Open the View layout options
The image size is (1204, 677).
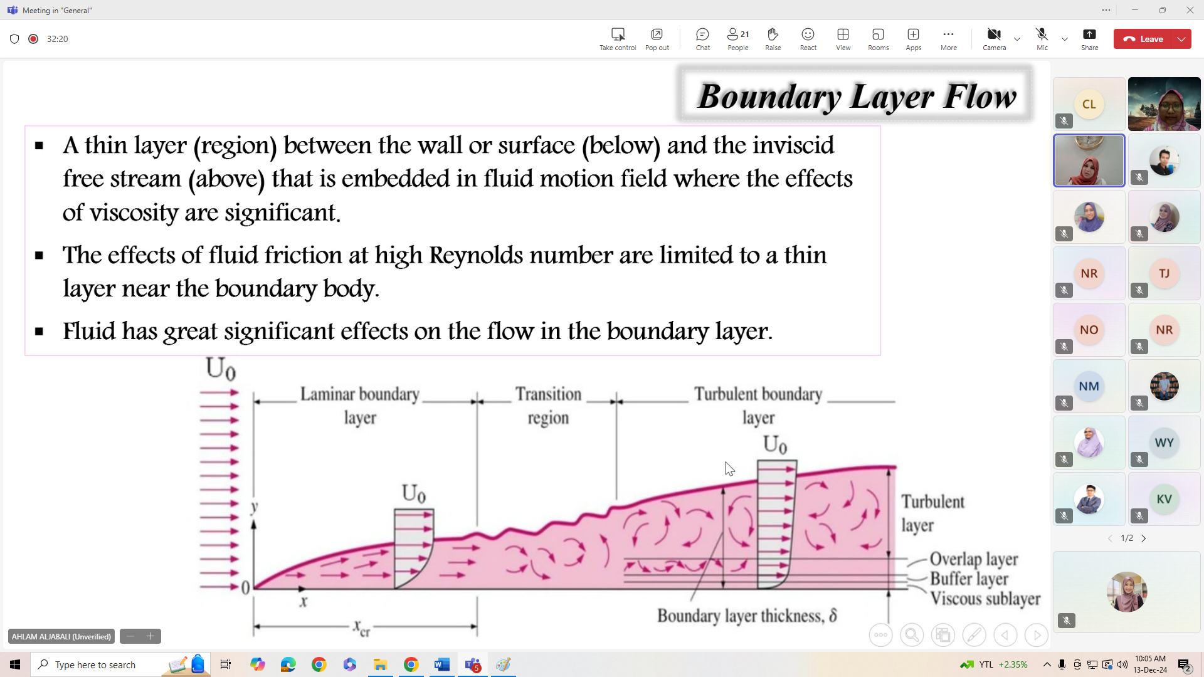(843, 39)
